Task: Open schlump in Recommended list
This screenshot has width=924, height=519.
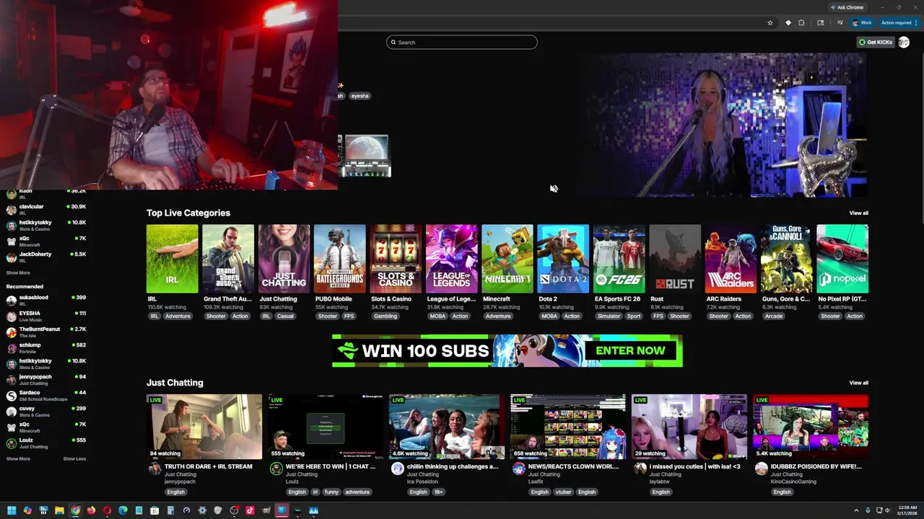Action: (46, 347)
